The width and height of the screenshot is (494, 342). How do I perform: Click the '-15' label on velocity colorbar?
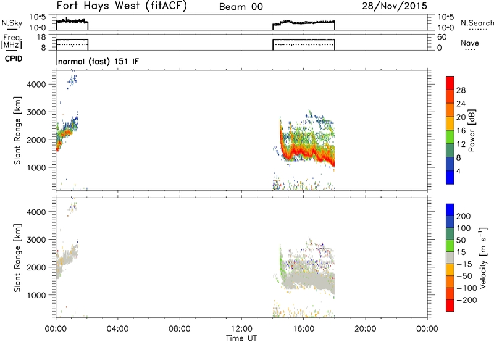pos(464,264)
